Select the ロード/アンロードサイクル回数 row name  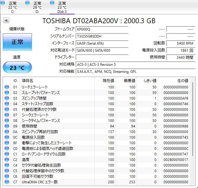[44, 154]
